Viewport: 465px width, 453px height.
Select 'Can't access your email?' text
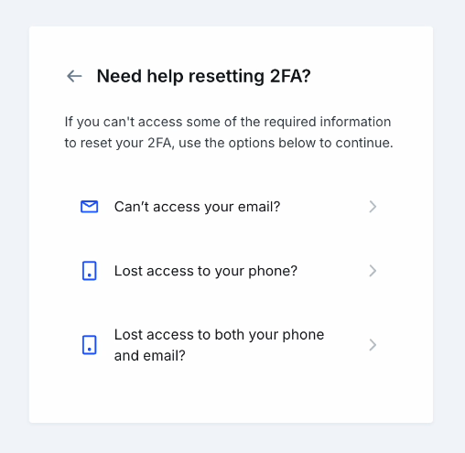tap(197, 207)
